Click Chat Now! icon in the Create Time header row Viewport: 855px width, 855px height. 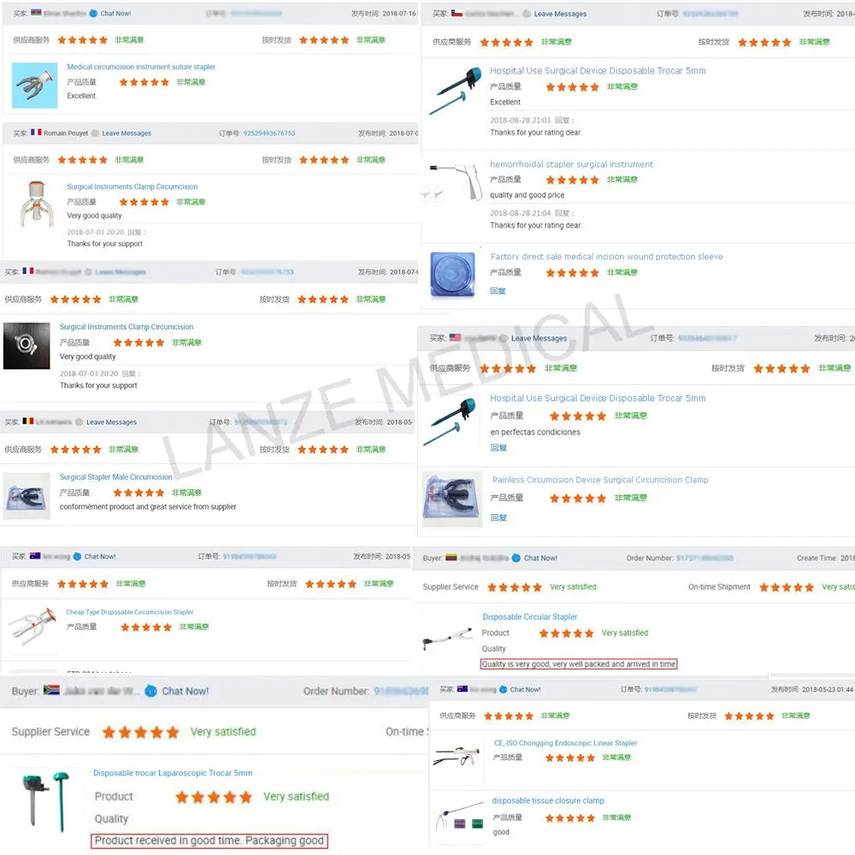(516, 557)
